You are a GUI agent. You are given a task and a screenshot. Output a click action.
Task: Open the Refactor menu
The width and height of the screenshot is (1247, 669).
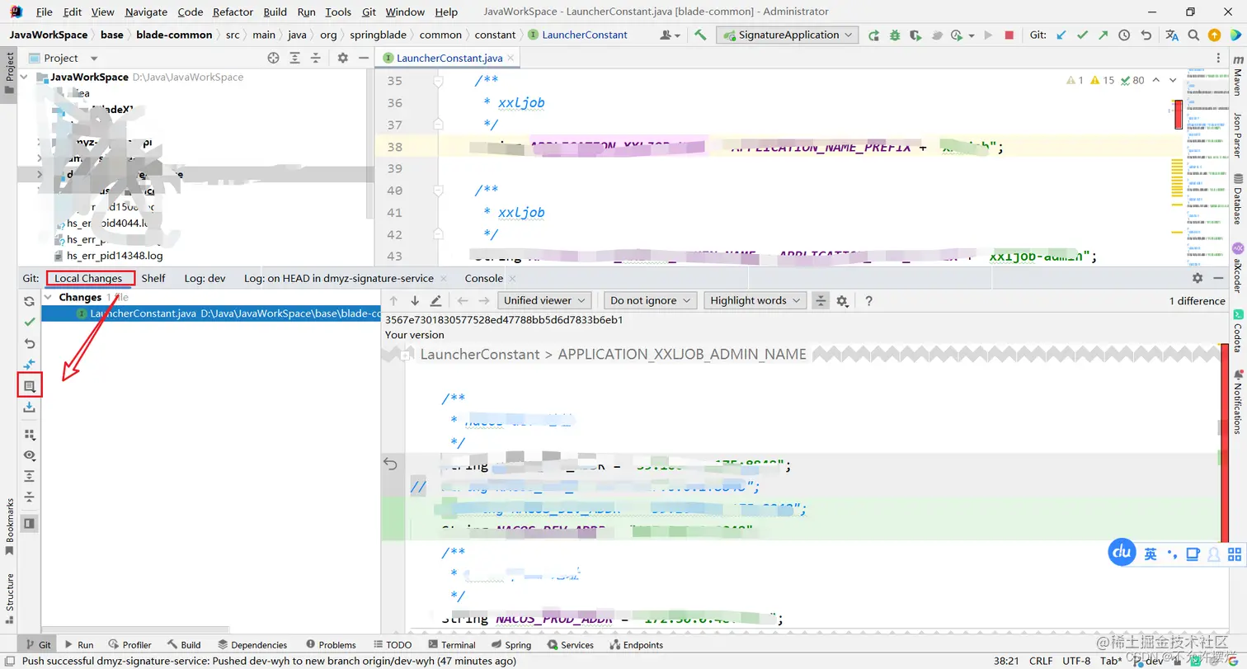point(233,12)
